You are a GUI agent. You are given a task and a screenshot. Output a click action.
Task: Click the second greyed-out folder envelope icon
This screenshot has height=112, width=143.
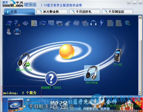tap(119, 23)
